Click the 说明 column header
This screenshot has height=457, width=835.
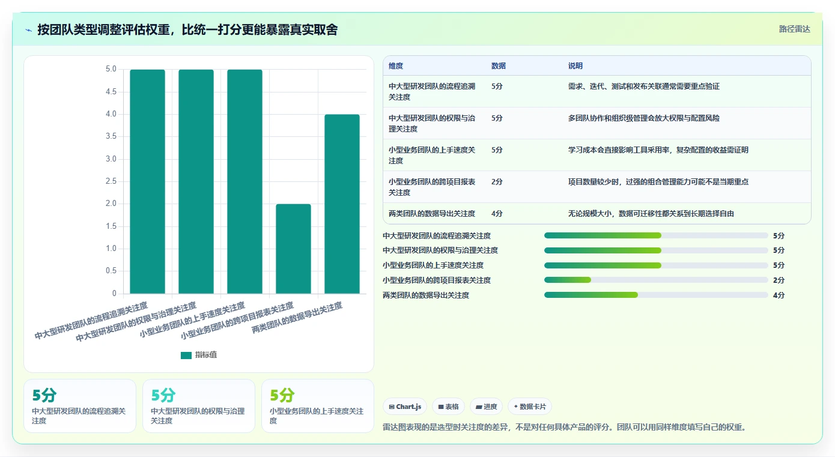pos(575,66)
